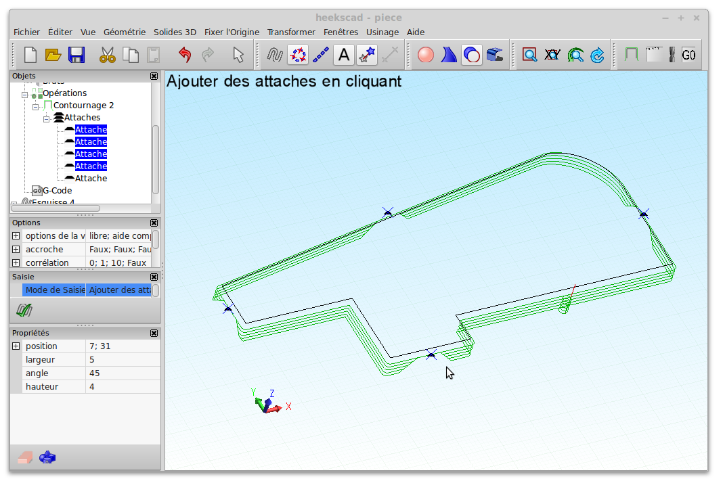Select the G-Code tree item
Viewport: 723px width, 481px height.
tap(57, 191)
